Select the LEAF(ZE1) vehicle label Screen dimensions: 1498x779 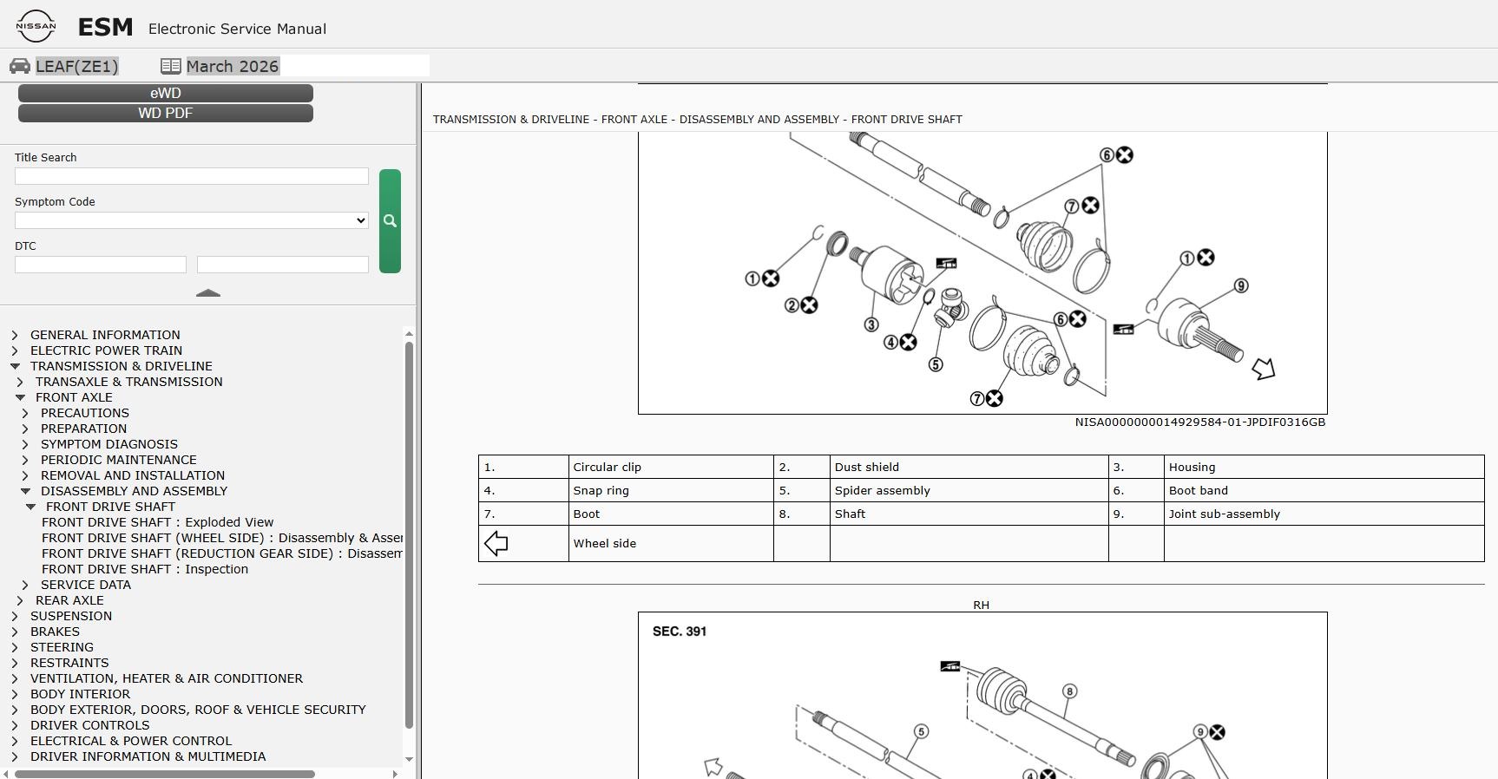click(x=77, y=66)
